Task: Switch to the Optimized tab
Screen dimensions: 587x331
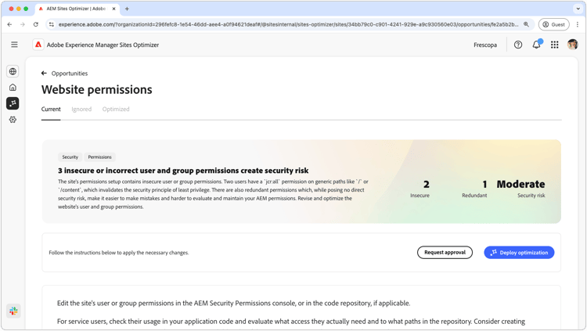Action: [x=116, y=109]
